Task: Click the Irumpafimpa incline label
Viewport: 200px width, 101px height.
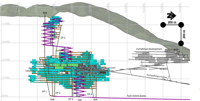Action: [x=157, y=76]
